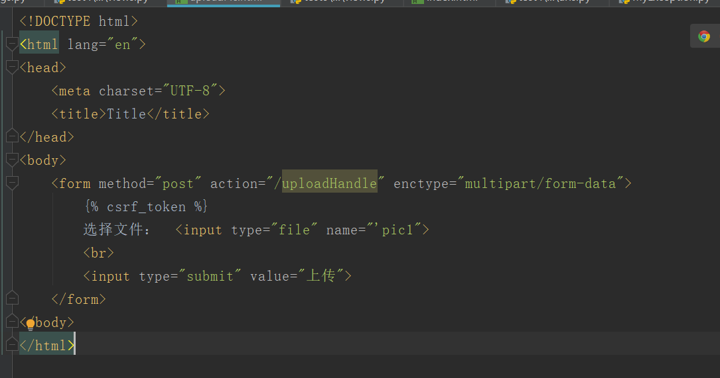The image size is (720, 378).
Task: Click the method value "post"
Action: pyautogui.click(x=178, y=184)
